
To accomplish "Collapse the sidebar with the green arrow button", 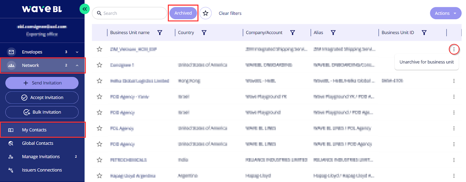I will [x=84, y=9].
